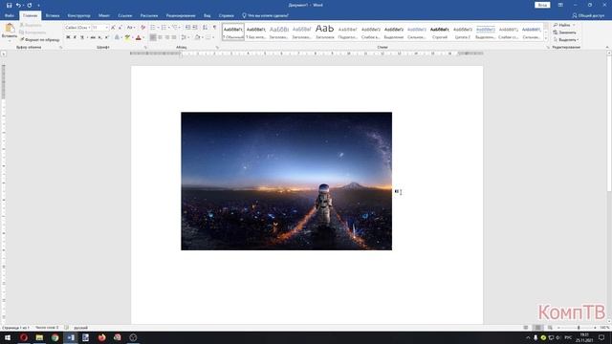The height and width of the screenshot is (344, 612).
Task: Adjust the zoom slider in status bar
Action: click(579, 328)
